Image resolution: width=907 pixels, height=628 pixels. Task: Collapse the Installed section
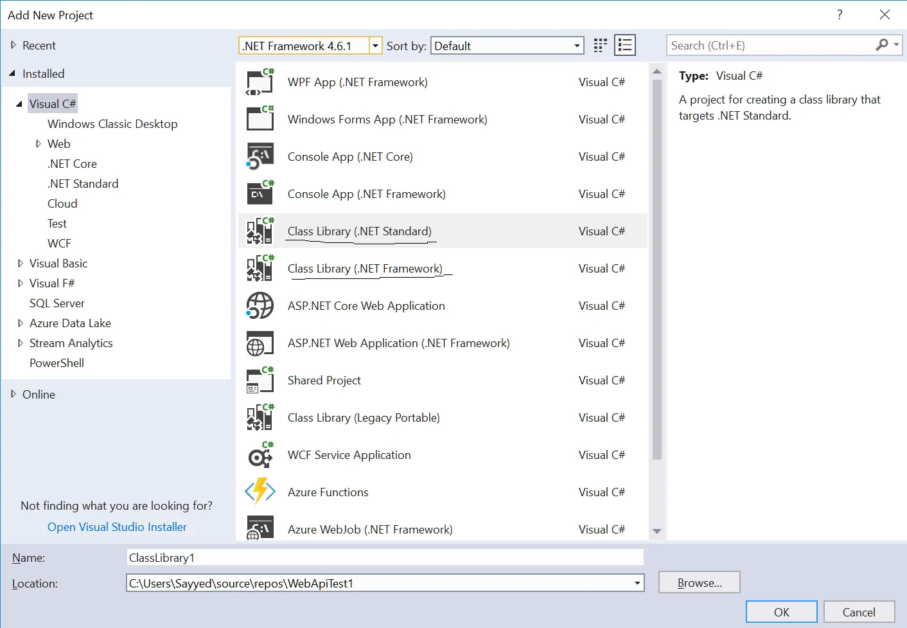[x=12, y=74]
